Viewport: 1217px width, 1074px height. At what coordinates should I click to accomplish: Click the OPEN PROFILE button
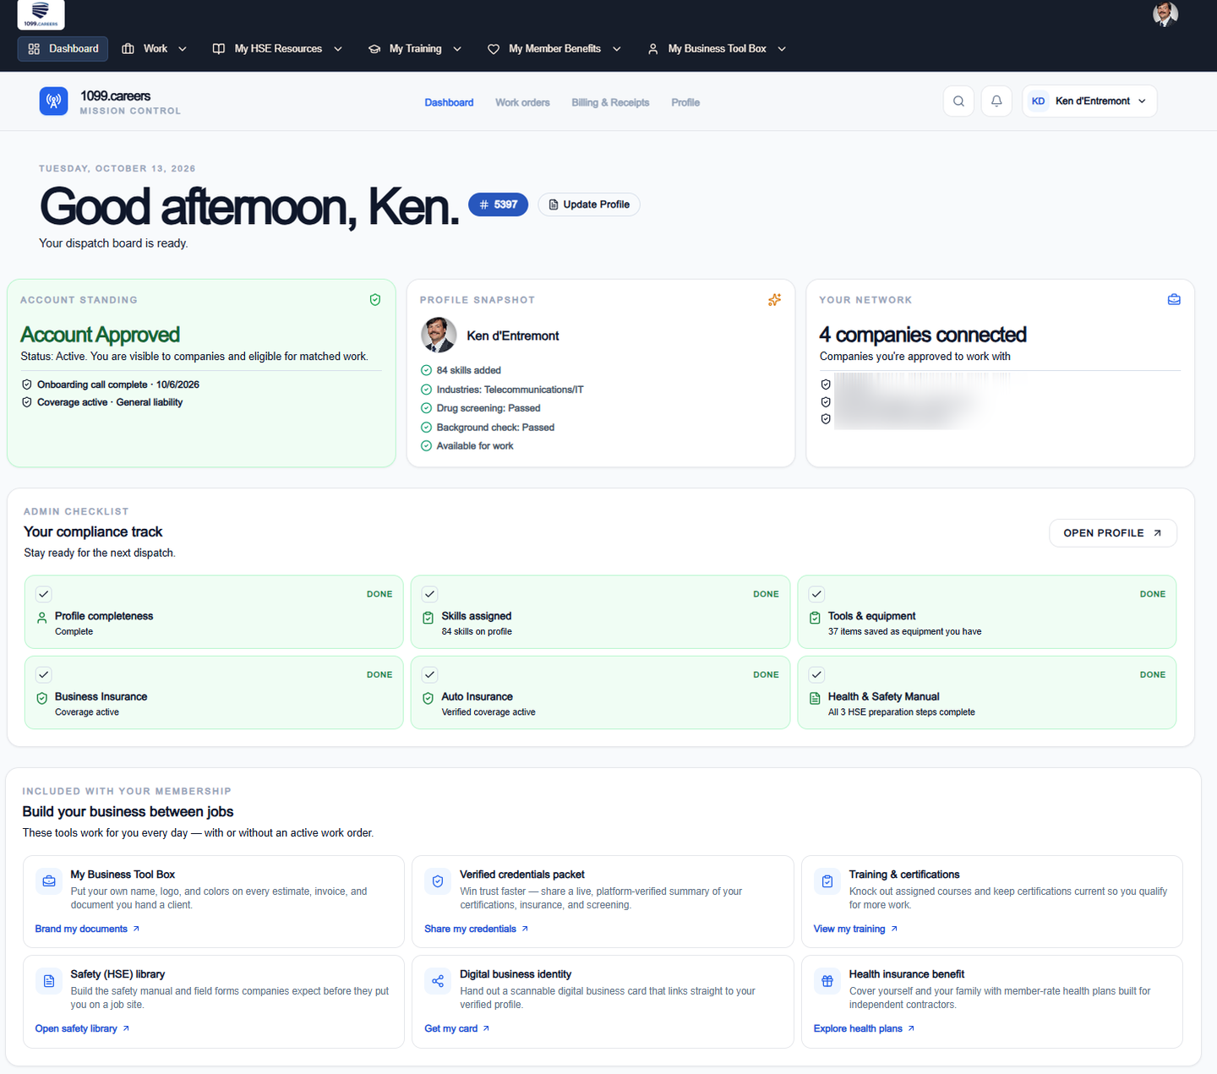coord(1113,533)
